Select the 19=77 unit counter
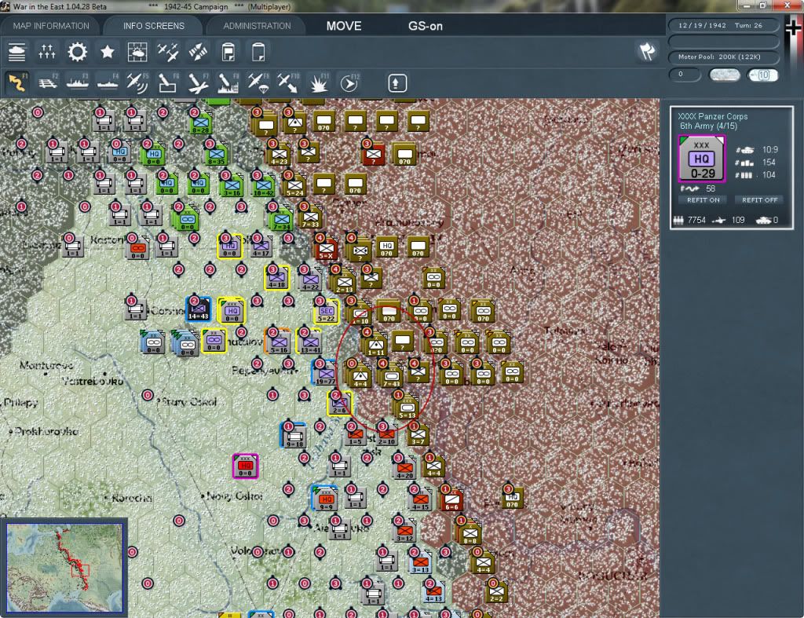The height and width of the screenshot is (618, 804). [324, 373]
